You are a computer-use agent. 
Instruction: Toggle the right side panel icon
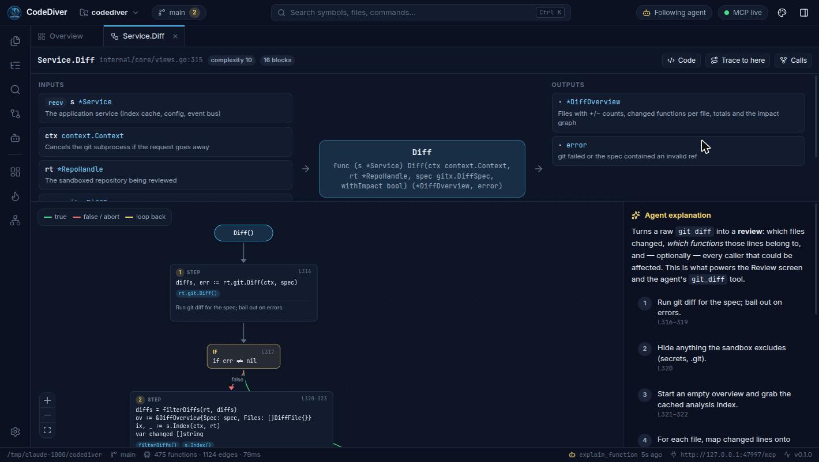coord(804,13)
